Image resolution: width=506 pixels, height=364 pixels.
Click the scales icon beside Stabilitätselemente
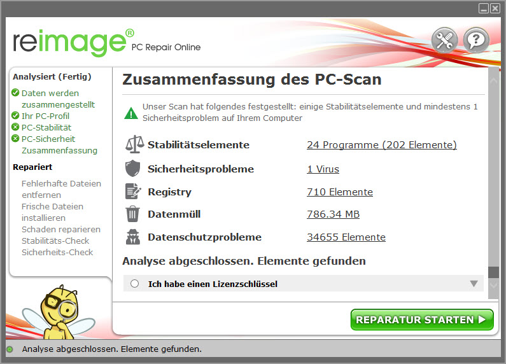point(134,144)
